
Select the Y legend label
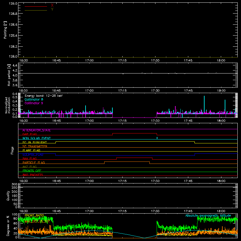[52, 9]
